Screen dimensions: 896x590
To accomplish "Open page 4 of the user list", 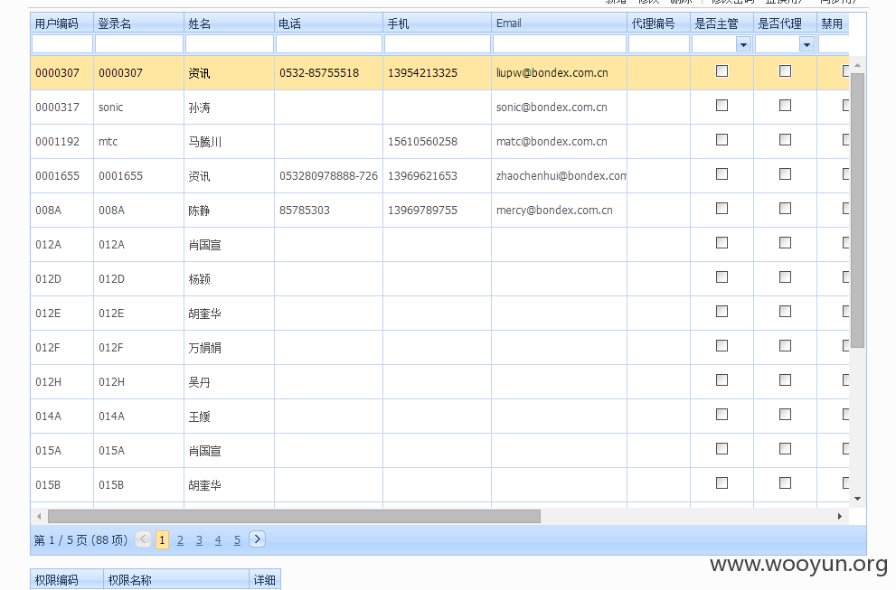I will click(218, 539).
